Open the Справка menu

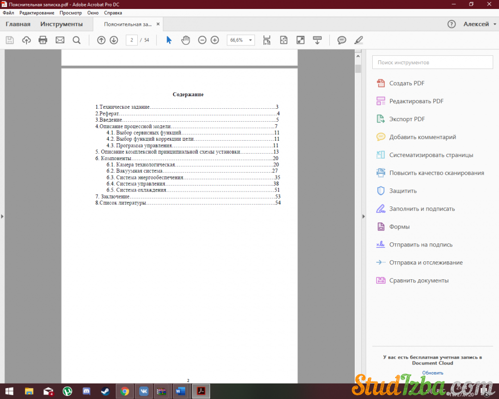(113, 13)
